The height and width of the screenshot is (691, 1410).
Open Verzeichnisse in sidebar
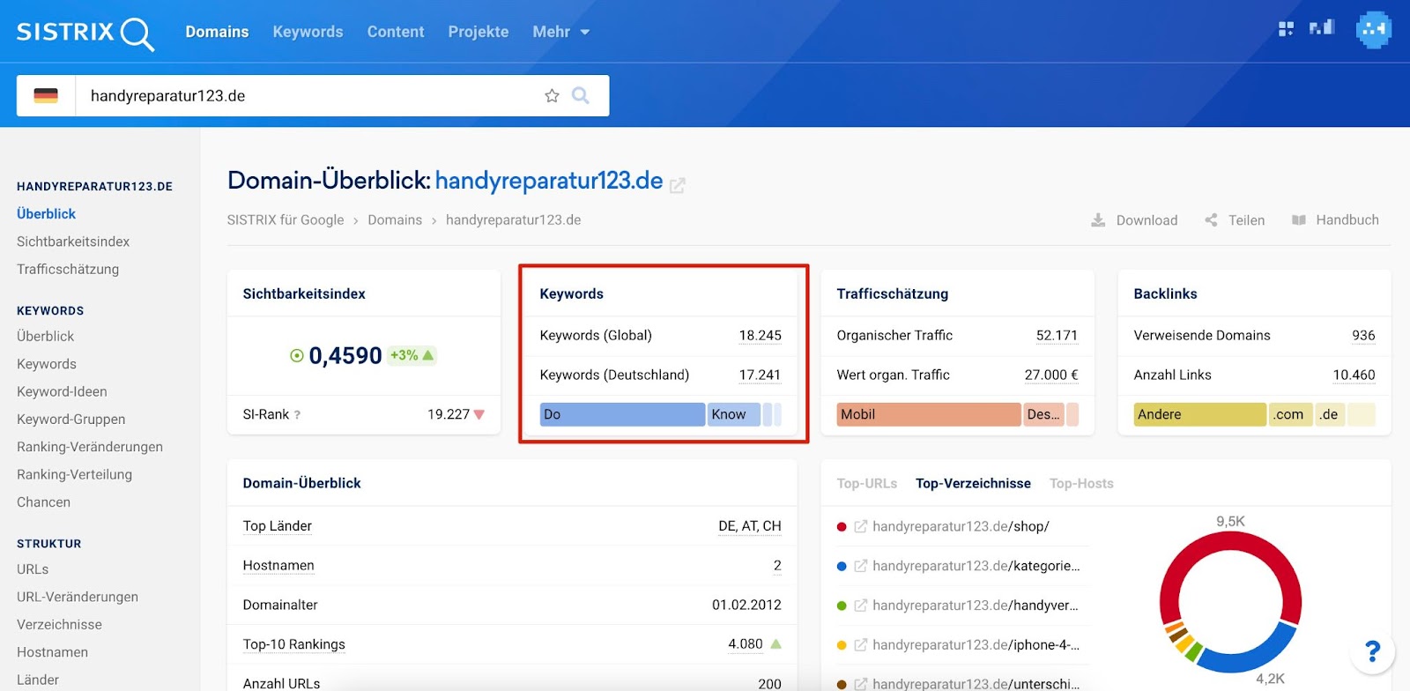(59, 625)
